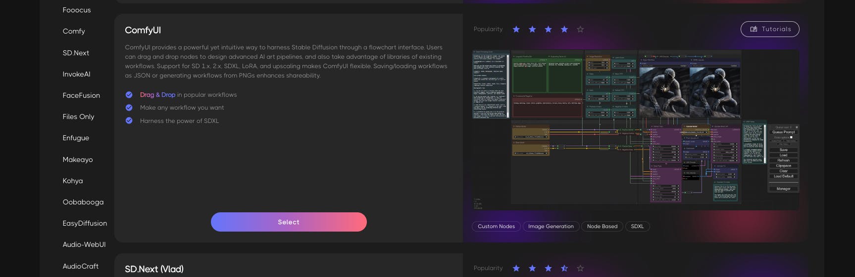855x277 pixels.
Task: Click first ComfyUI popularity star
Action: click(516, 29)
